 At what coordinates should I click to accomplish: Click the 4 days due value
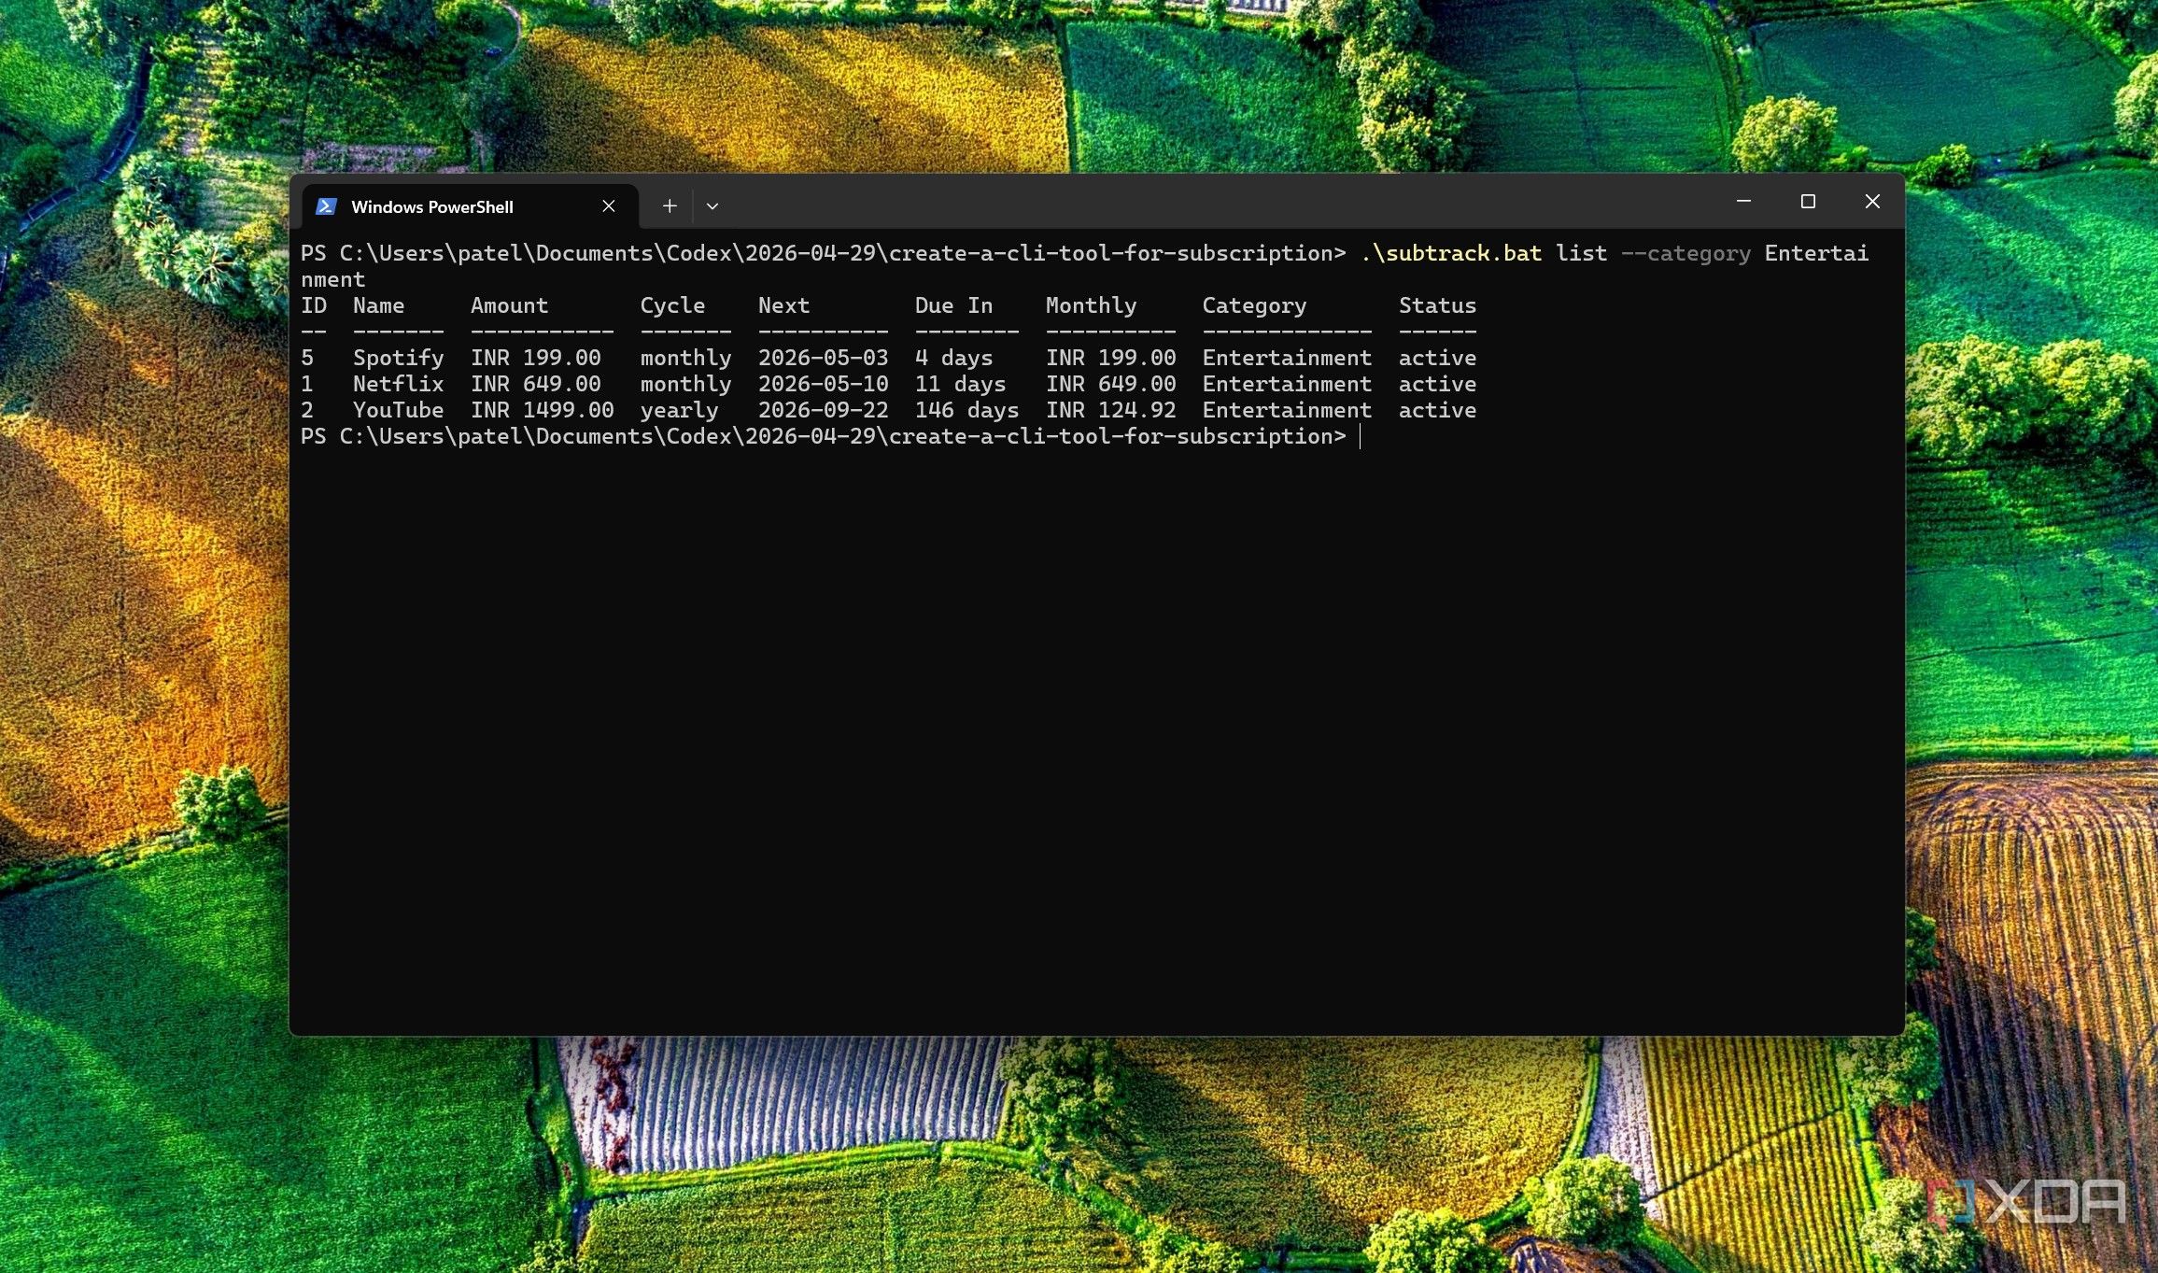tap(954, 358)
